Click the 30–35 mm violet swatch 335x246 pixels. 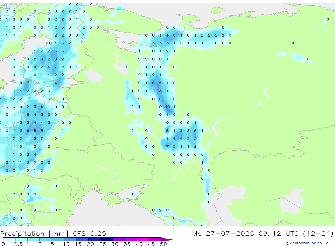[x=119, y=239]
